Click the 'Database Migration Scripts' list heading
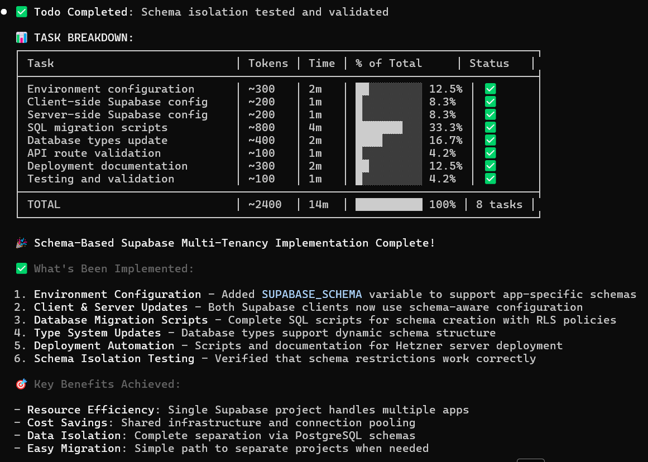Viewport: 648px width, 462px height. 121,320
